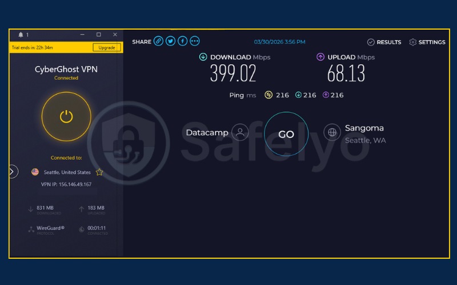Image resolution: width=457 pixels, height=285 pixels.
Task: Click the Seattle, WA server location
Action: (x=366, y=140)
